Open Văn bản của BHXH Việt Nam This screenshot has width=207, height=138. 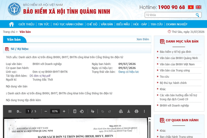pyautogui.click(x=177, y=64)
